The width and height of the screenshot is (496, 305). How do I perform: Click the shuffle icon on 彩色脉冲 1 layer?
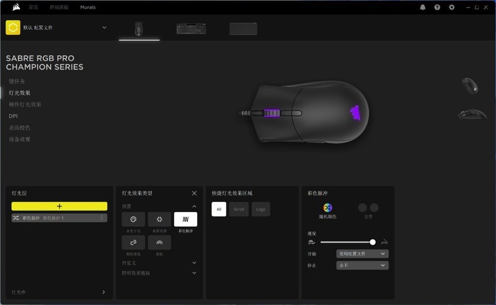16,218
